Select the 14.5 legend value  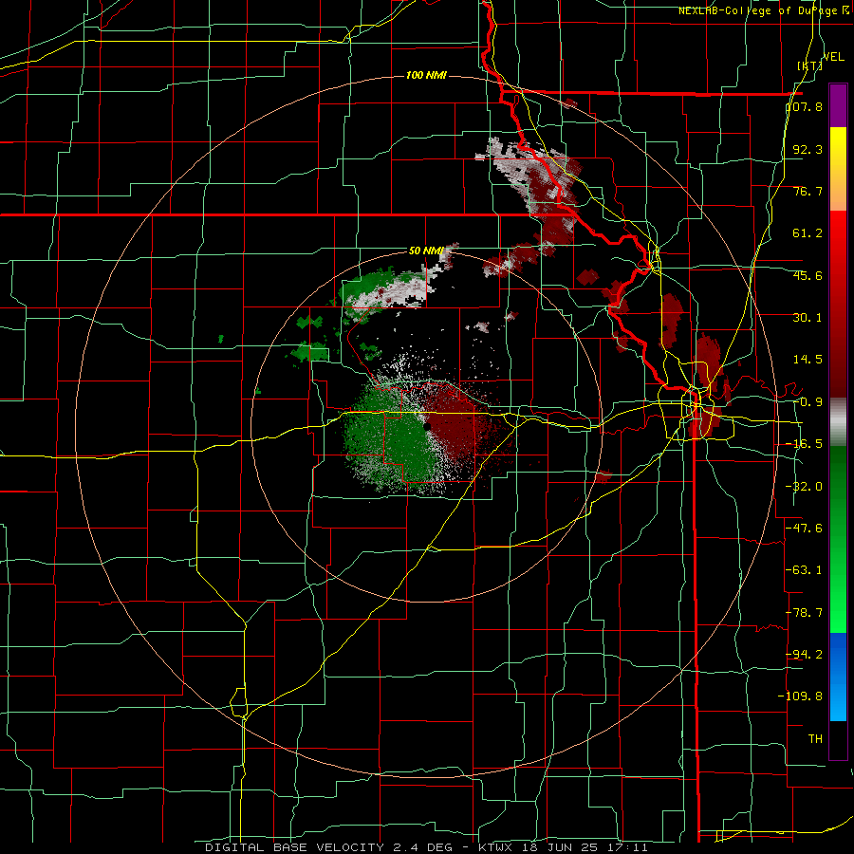808,360
